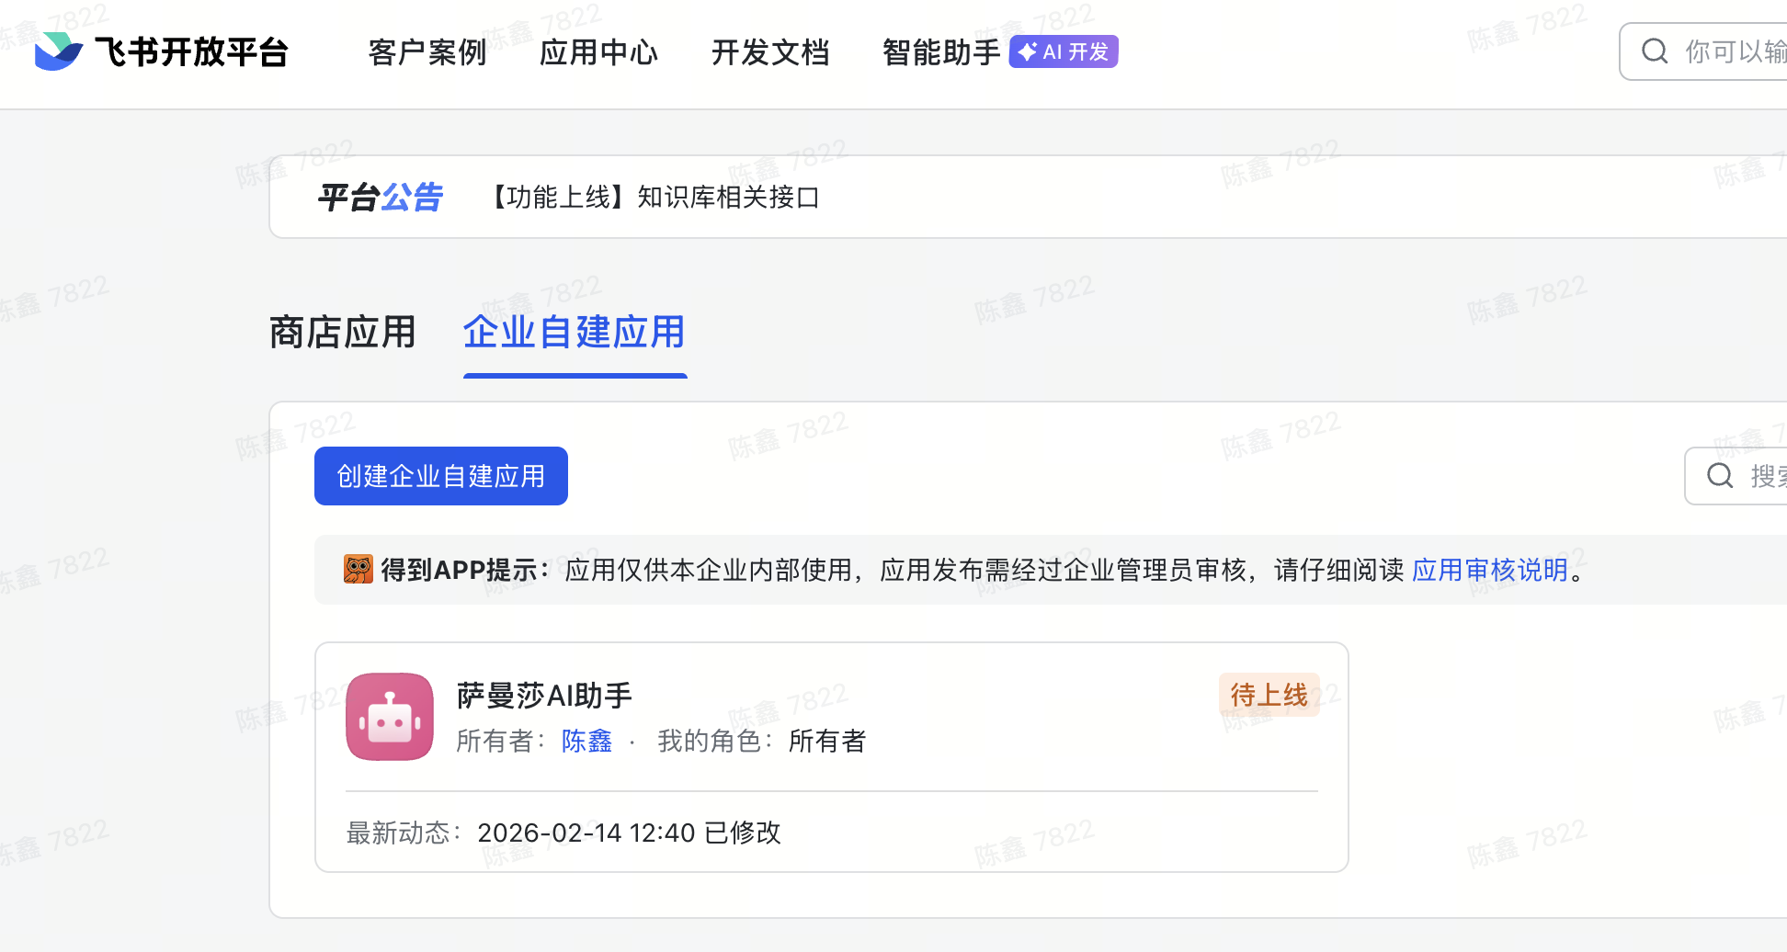The width and height of the screenshot is (1787, 952).
Task: Open owner profile link 陈鑫
Action: [x=586, y=741]
